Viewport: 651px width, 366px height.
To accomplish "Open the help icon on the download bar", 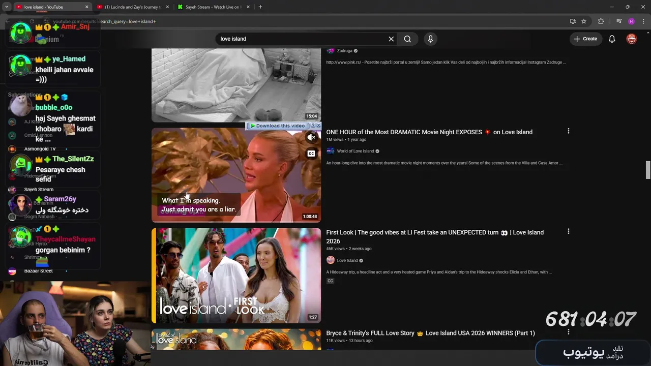I will (x=313, y=126).
